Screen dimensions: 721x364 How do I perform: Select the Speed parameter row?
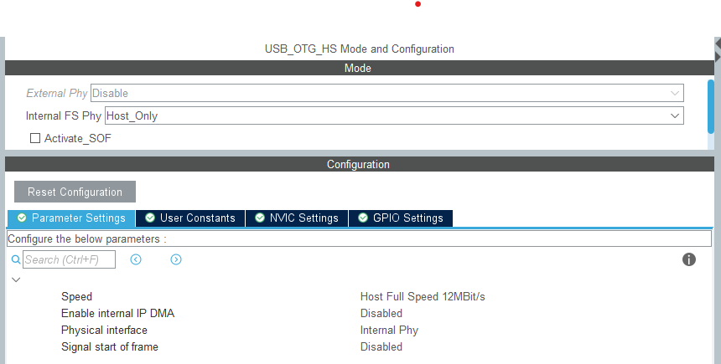(77, 296)
